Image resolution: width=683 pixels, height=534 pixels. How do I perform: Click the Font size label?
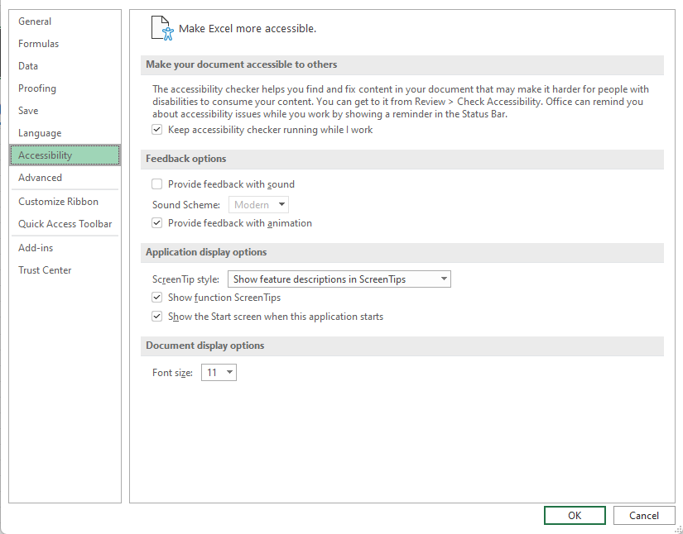click(172, 373)
